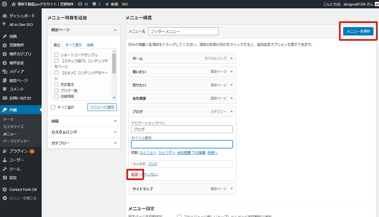Check the ショートコードサンプル checkbox
This screenshot has width=379, height=217.
point(56,55)
